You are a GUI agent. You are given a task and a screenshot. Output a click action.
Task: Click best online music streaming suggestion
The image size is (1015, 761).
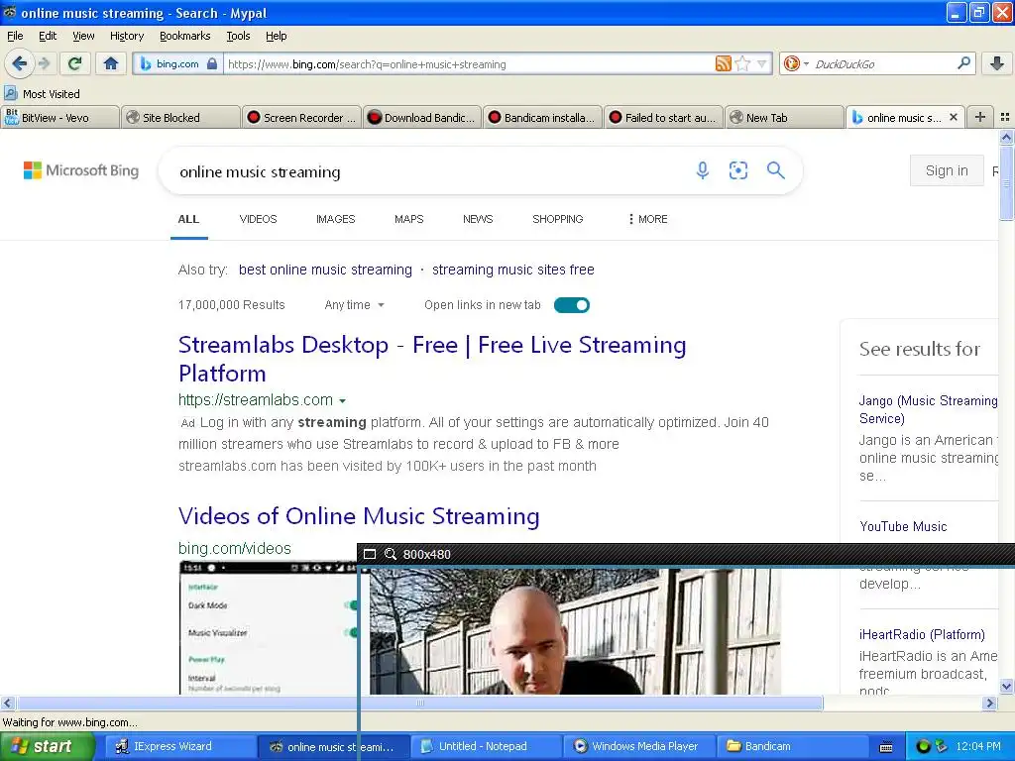point(325,270)
